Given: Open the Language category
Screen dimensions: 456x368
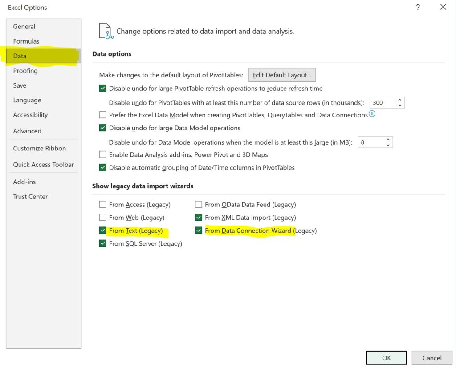Looking at the screenshot, I should tap(43, 100).
